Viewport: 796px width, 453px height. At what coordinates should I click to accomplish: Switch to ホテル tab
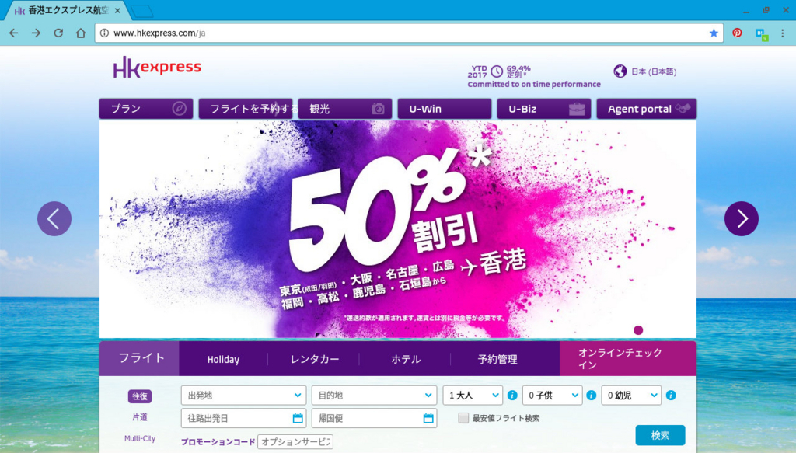406,359
